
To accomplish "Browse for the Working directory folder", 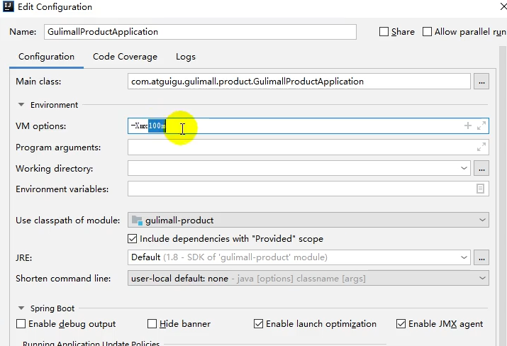I will 481,169.
